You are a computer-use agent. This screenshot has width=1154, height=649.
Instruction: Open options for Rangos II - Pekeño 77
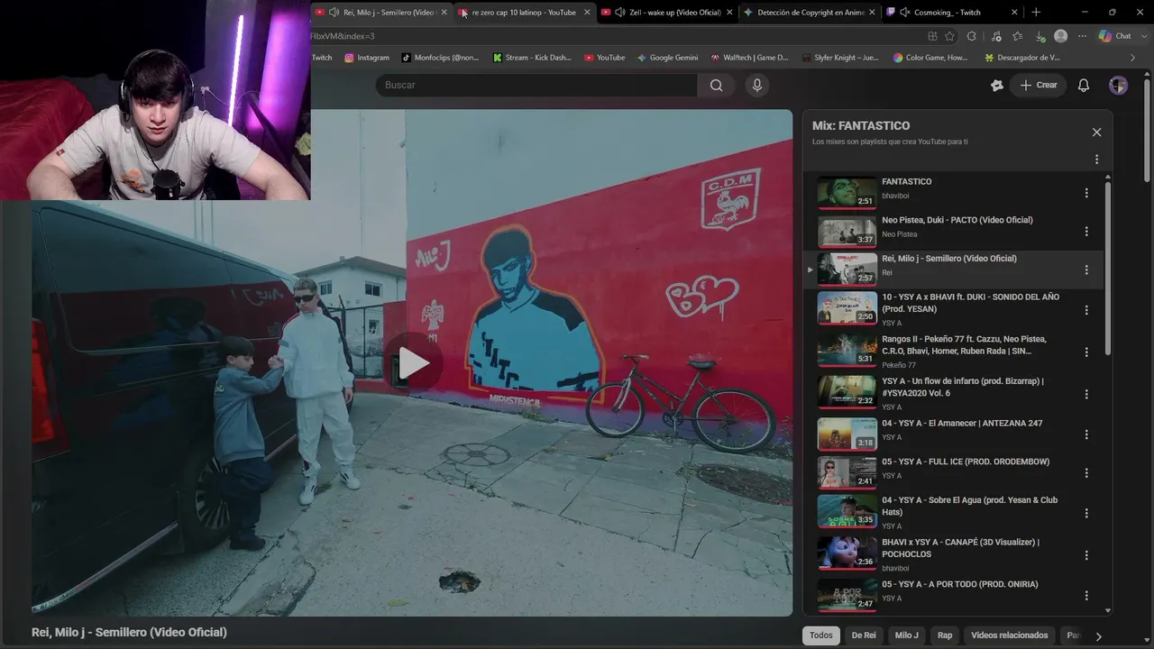pyautogui.click(x=1086, y=352)
